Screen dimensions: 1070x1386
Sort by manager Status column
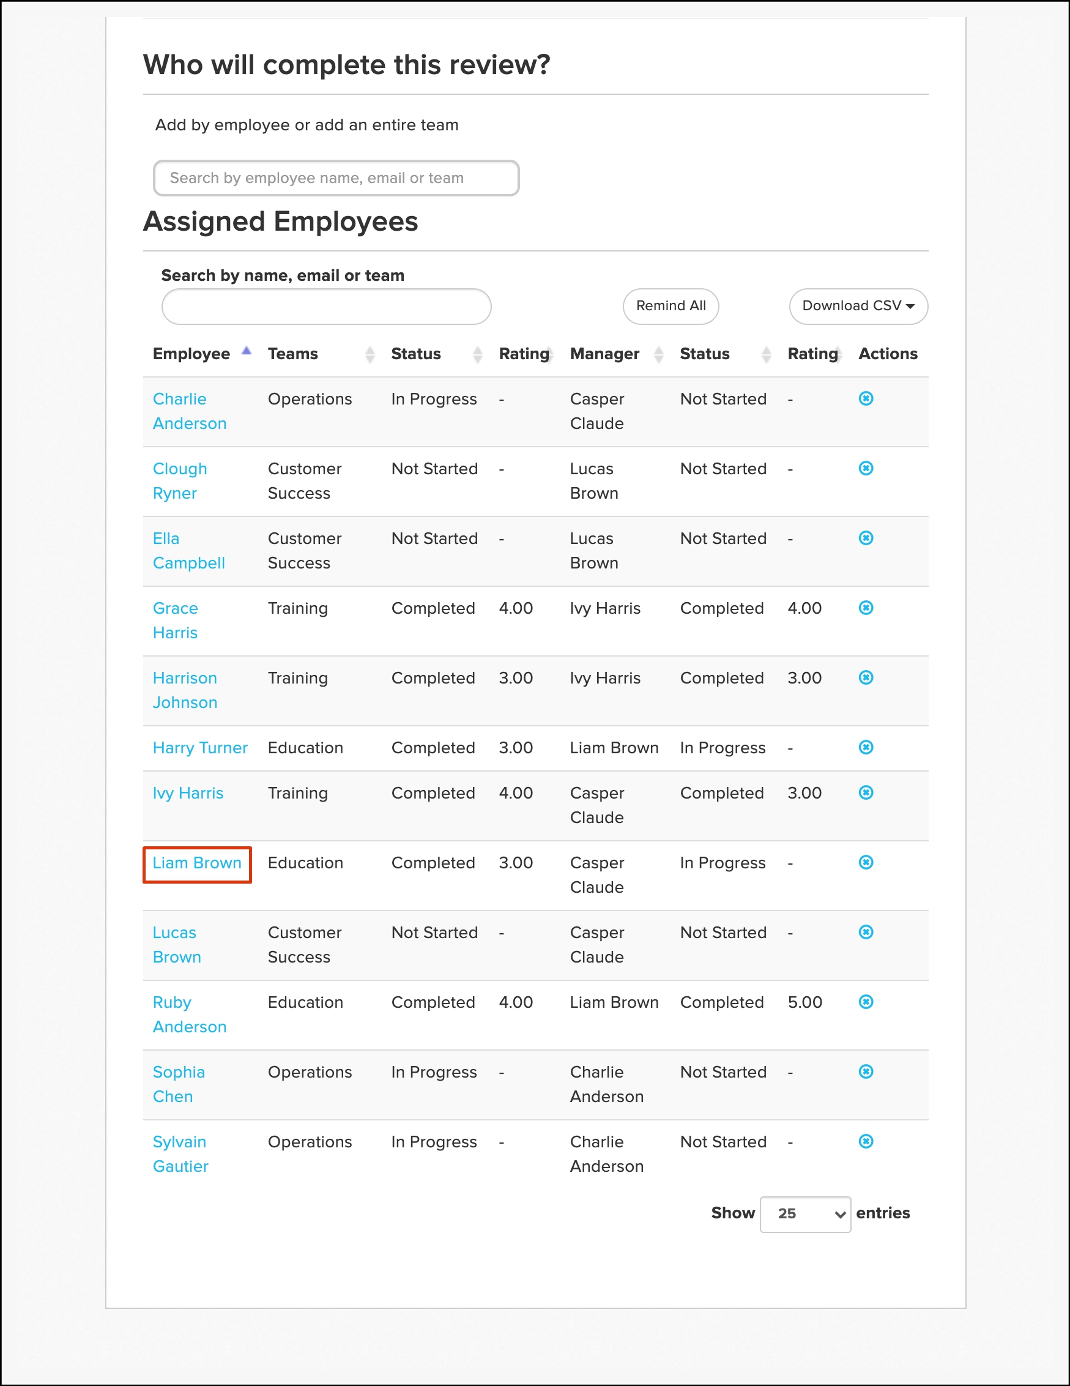tap(726, 354)
